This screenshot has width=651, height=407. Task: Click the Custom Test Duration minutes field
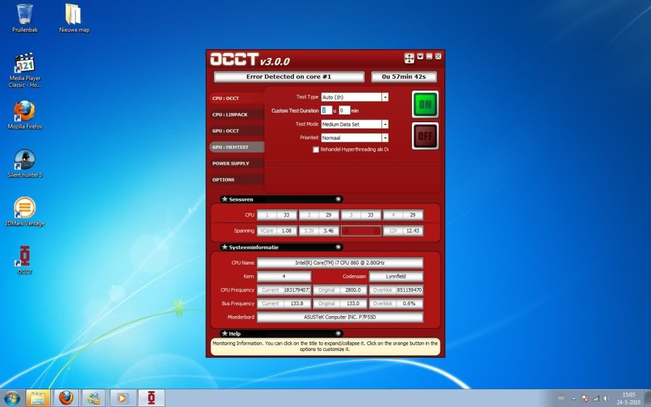pos(344,111)
